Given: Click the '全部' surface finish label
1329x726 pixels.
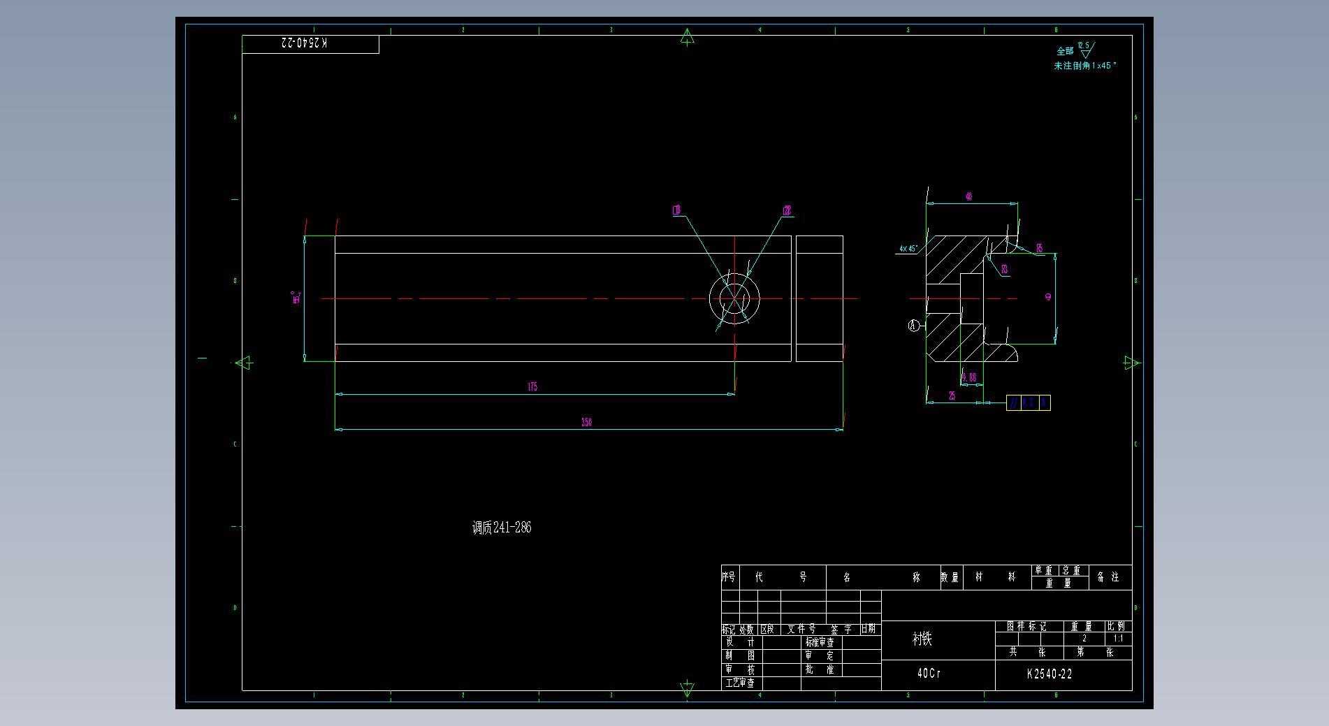Looking at the screenshot, I should [1065, 51].
